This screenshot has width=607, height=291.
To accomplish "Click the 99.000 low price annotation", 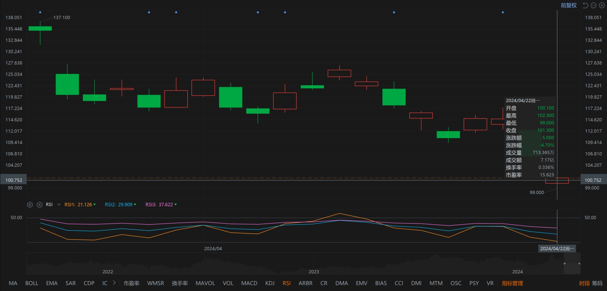I will [x=537, y=192].
